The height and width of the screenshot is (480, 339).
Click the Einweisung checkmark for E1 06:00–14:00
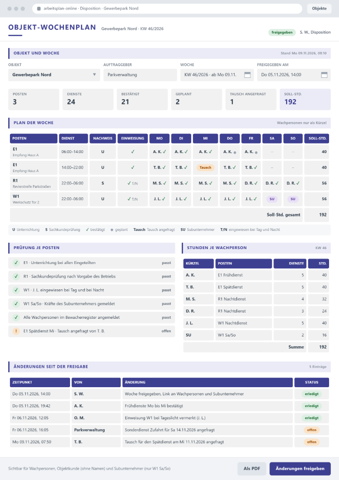[133, 152]
